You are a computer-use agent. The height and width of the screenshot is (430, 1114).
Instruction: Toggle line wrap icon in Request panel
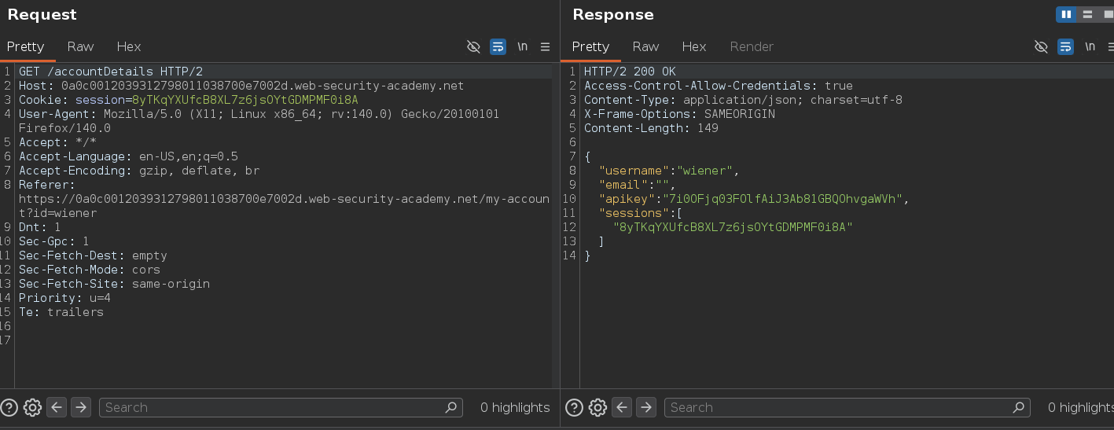click(498, 47)
